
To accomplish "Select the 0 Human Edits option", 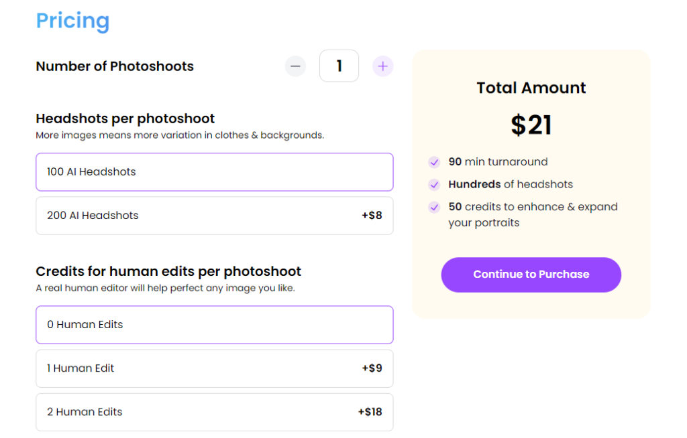I will [x=214, y=325].
